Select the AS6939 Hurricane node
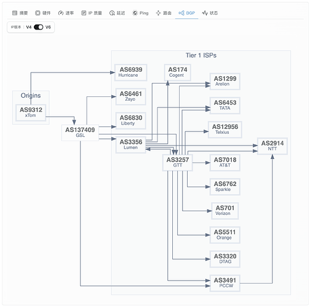 click(x=131, y=72)
